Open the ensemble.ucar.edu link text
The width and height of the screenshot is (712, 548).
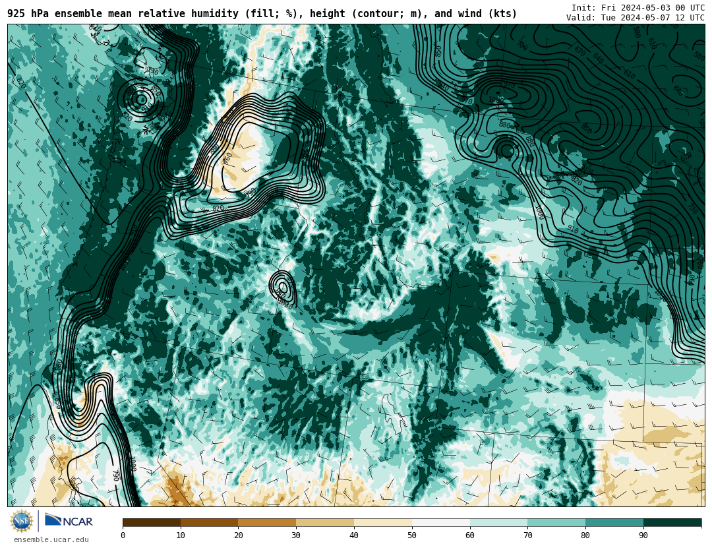[x=51, y=540]
